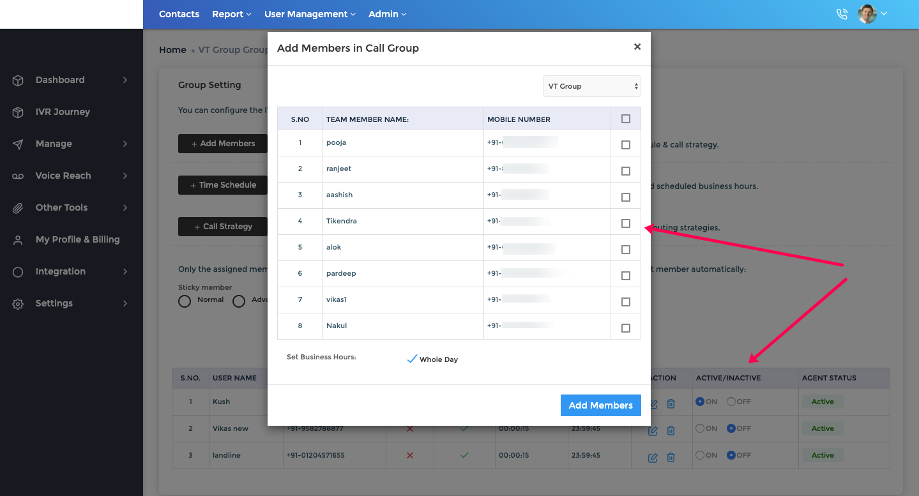Check the checkbox next to Tikendra
Screen dimensions: 919x496
(x=625, y=223)
